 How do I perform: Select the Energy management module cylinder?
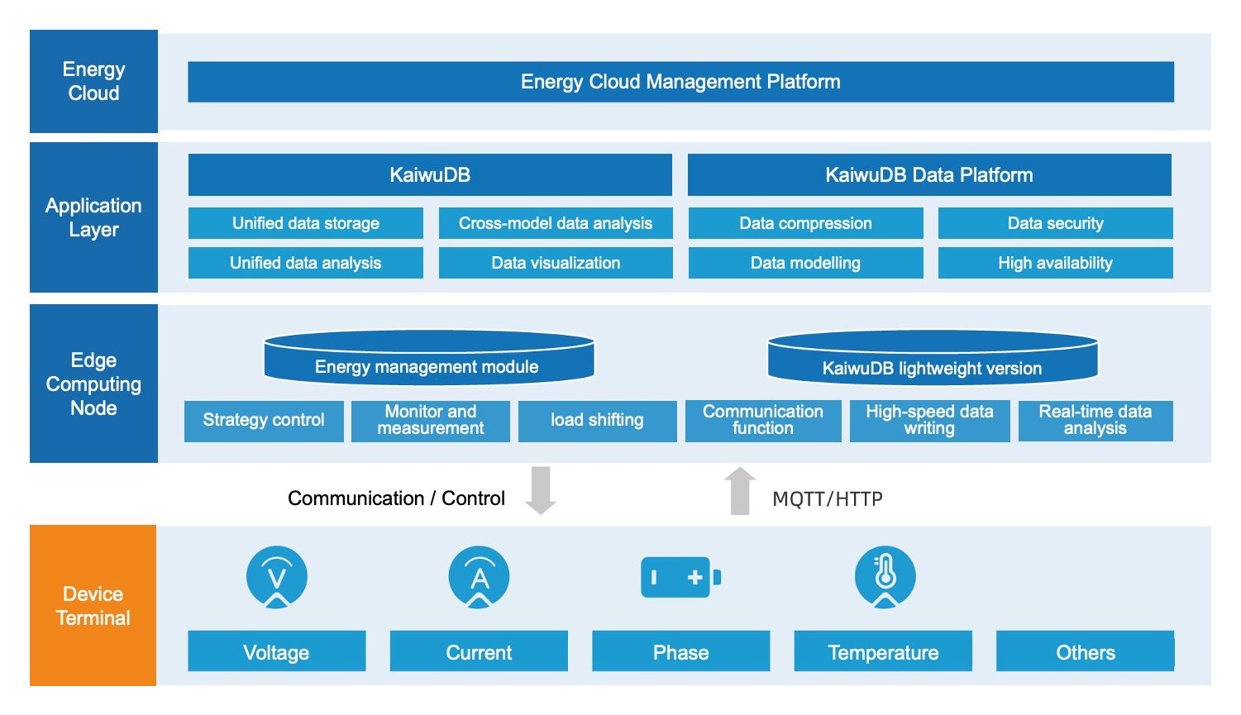[x=429, y=357]
